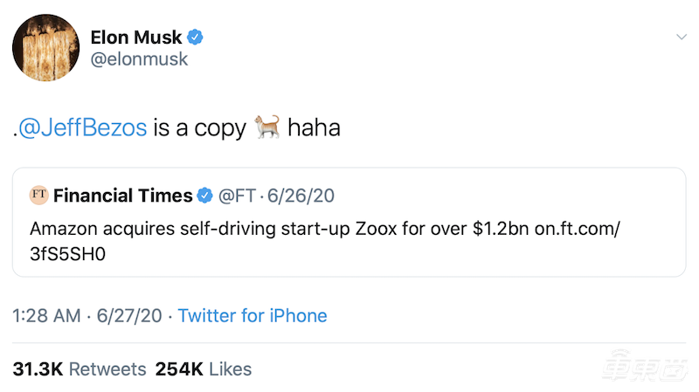This screenshot has height=392, width=699.
Task: Click the verified badge beside Elon Musk
Action: (197, 37)
